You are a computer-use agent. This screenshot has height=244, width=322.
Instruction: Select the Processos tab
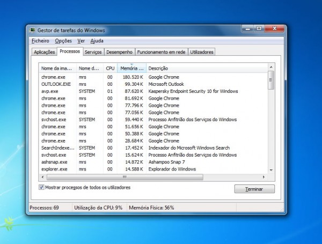pyautogui.click(x=70, y=51)
